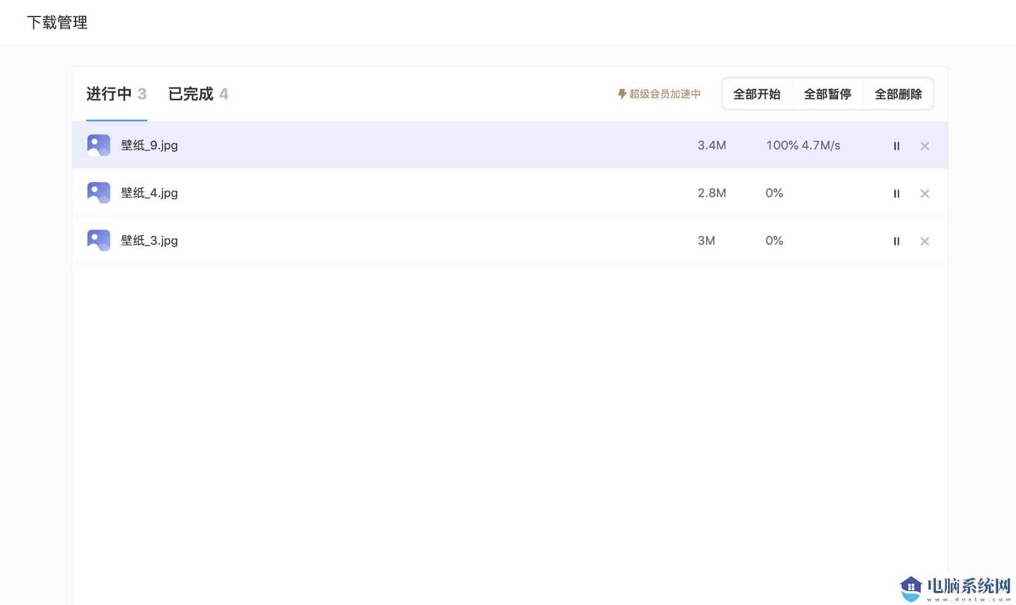This screenshot has height=605, width=1016.
Task: Click the 全部删除 button
Action: (x=898, y=94)
